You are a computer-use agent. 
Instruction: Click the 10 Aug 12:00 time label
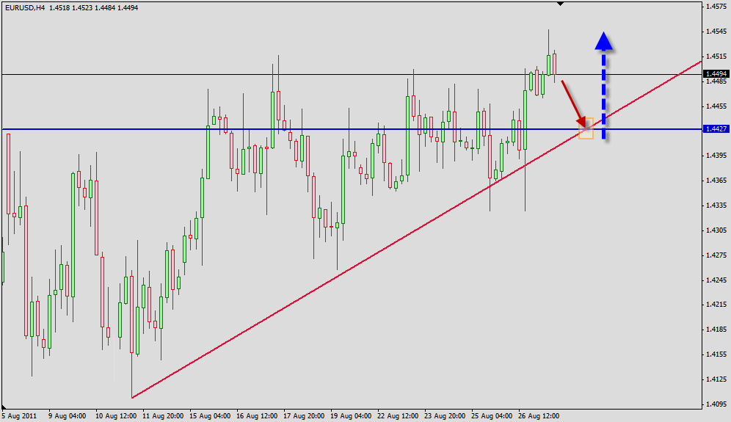(116, 416)
